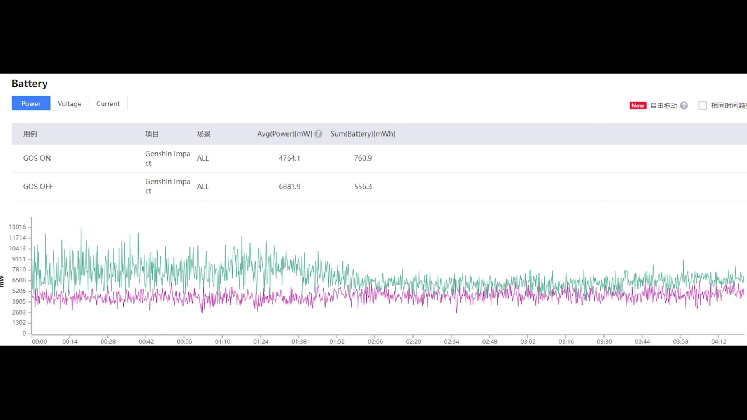Click the help icon next to 自由拖动

pyautogui.click(x=684, y=106)
